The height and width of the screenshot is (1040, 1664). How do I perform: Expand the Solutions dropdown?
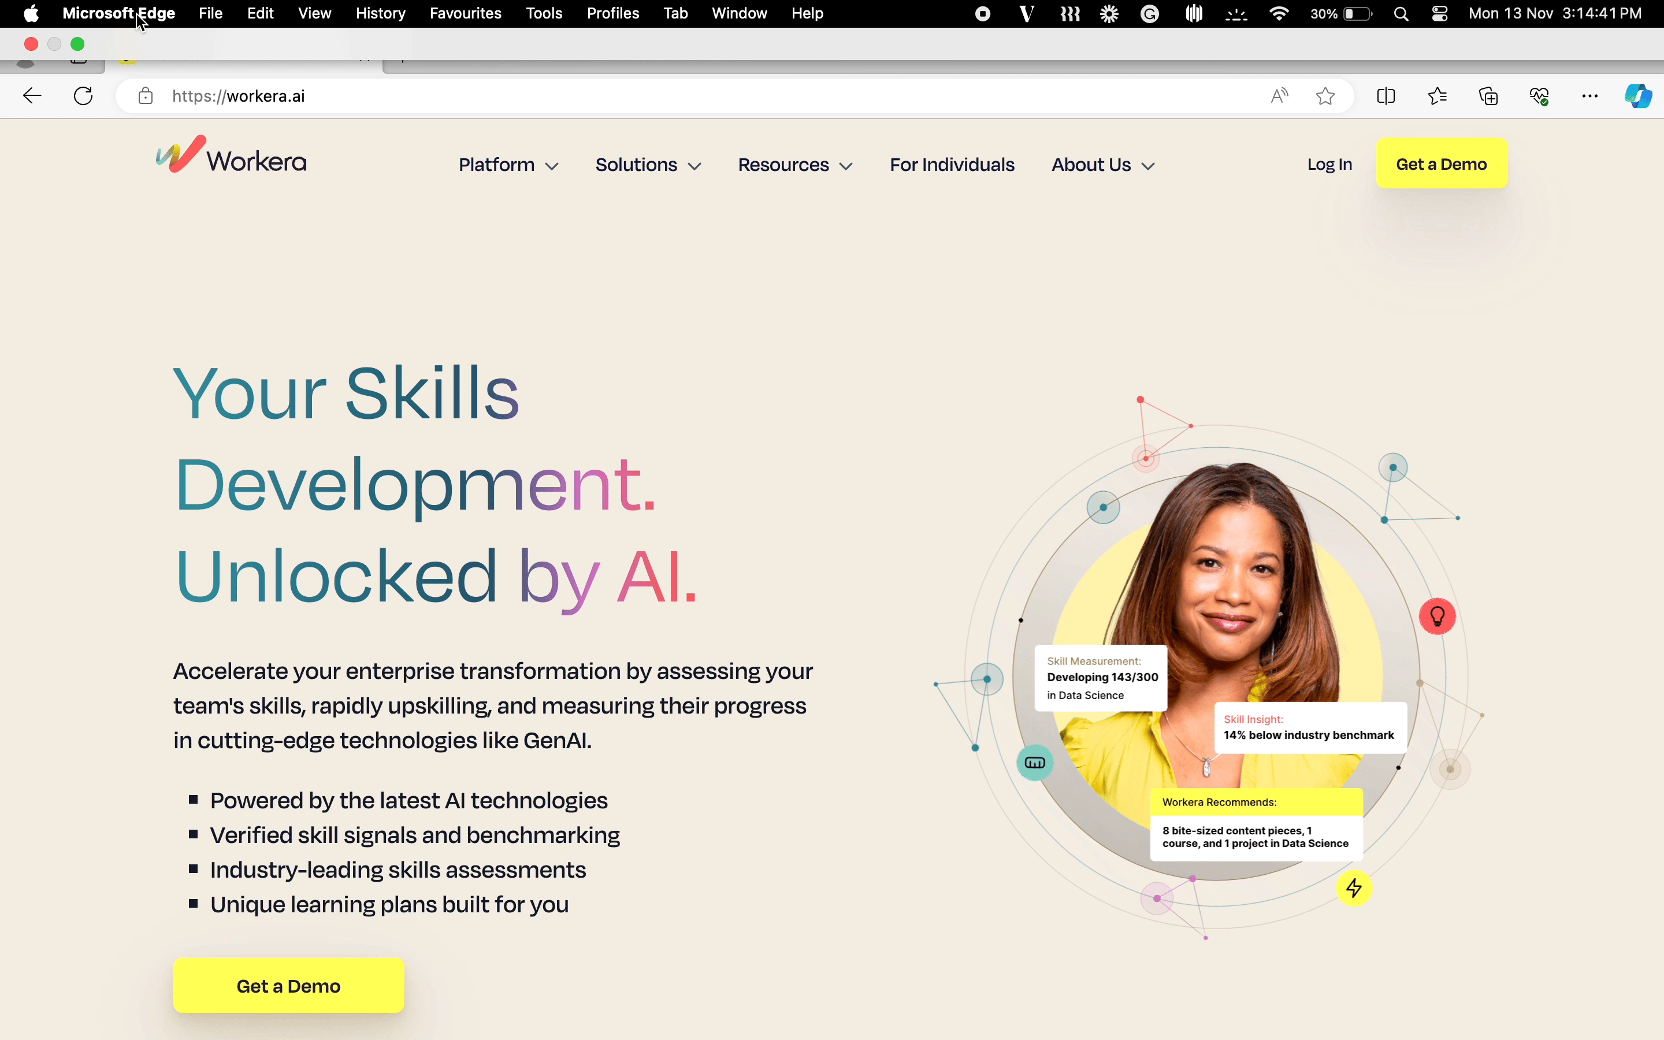coord(648,165)
